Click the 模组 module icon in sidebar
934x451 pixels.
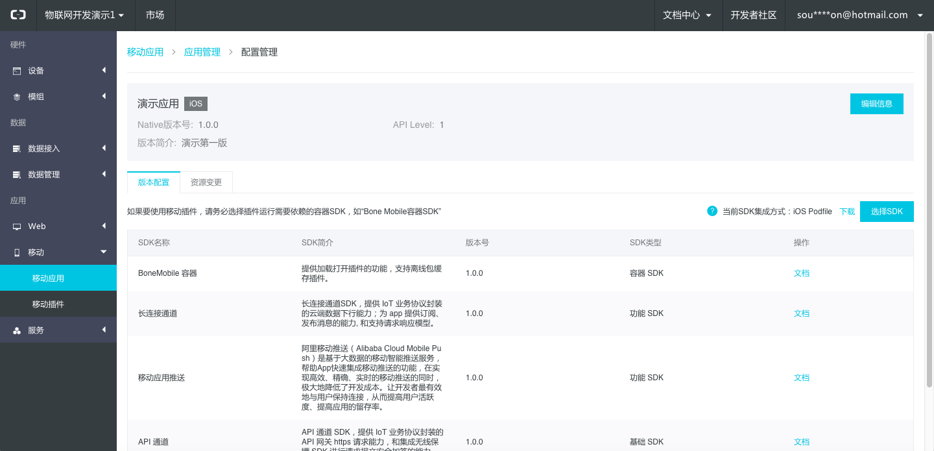17,97
